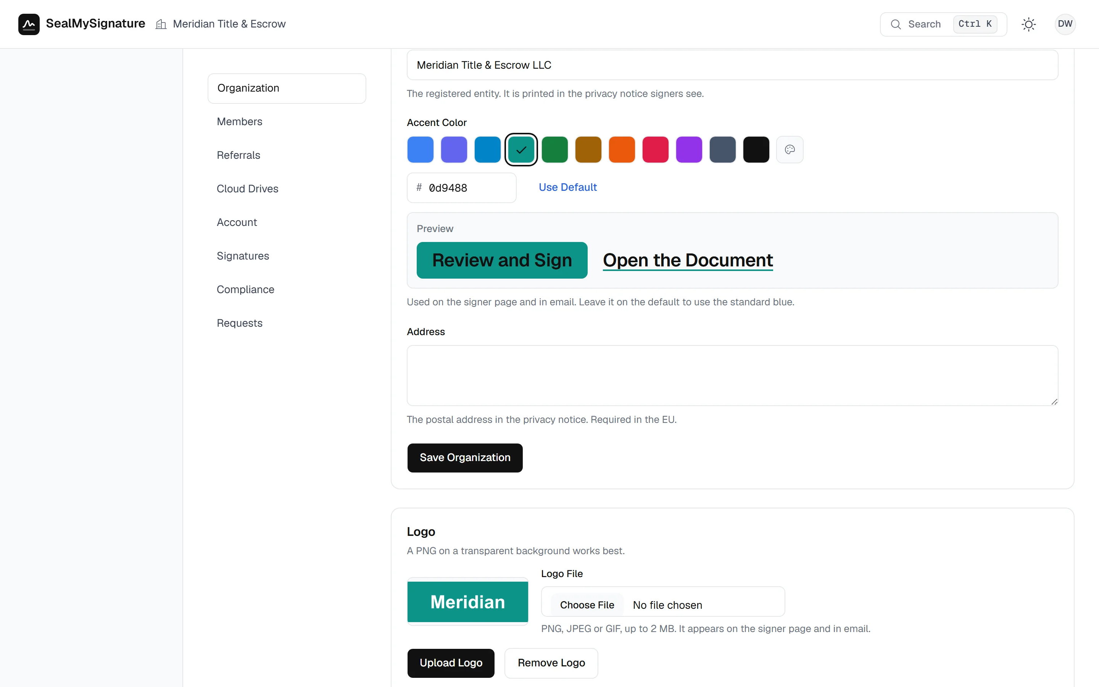The image size is (1099, 687).
Task: Open the Search box
Action: pos(943,24)
